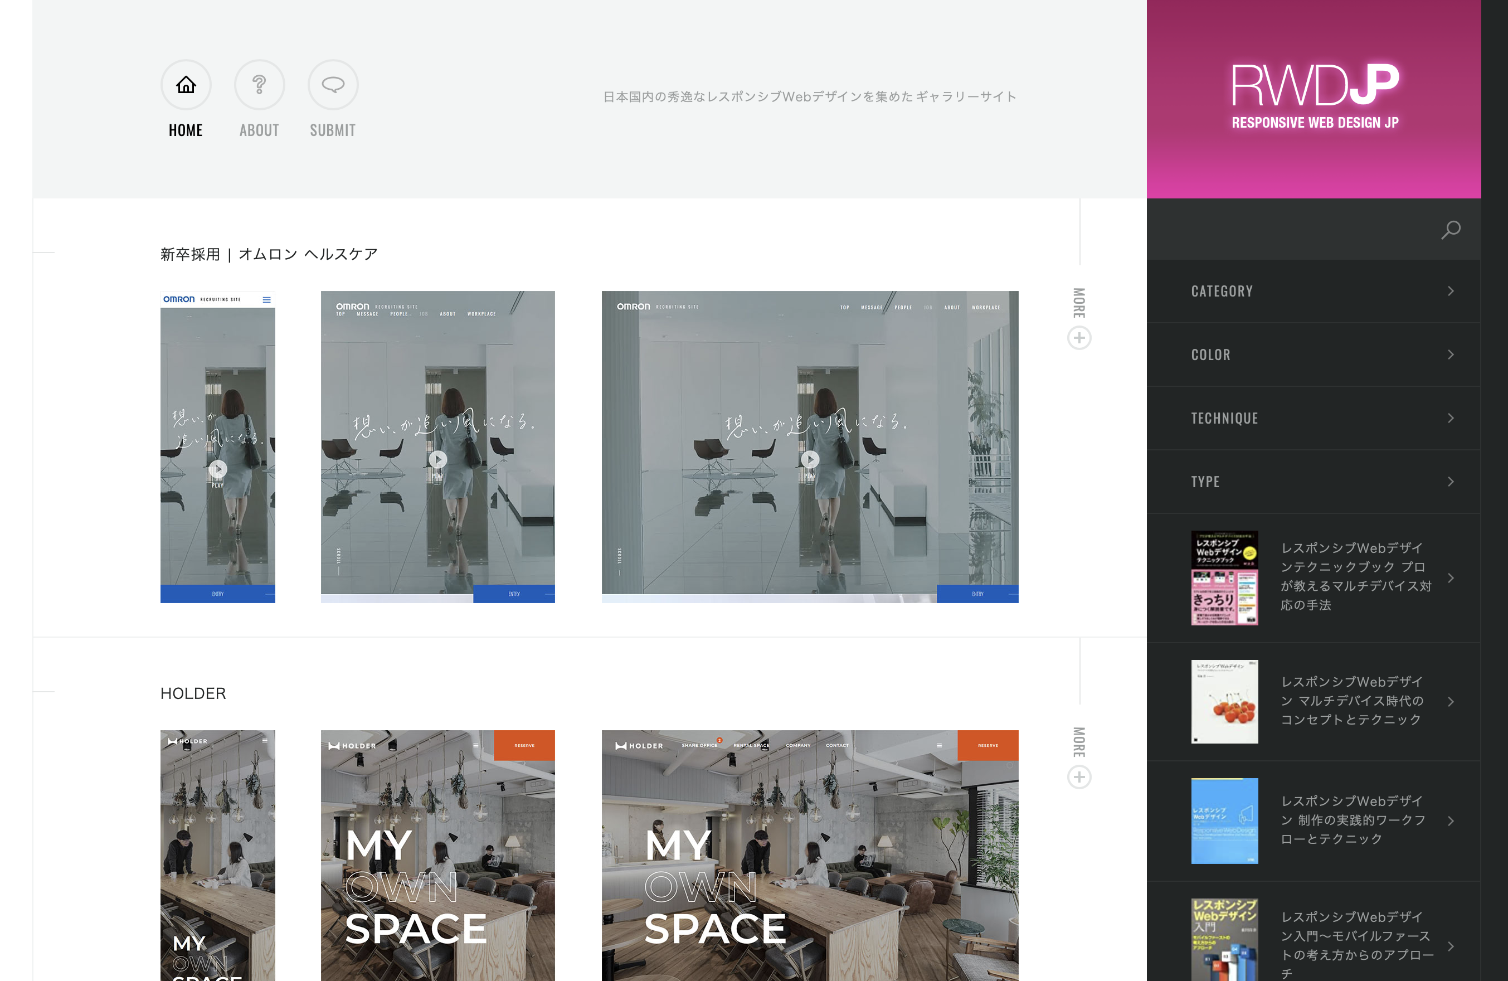Open マルチデバイス時代のコンセプト book link
The width and height of the screenshot is (1508, 981).
[x=1352, y=700]
